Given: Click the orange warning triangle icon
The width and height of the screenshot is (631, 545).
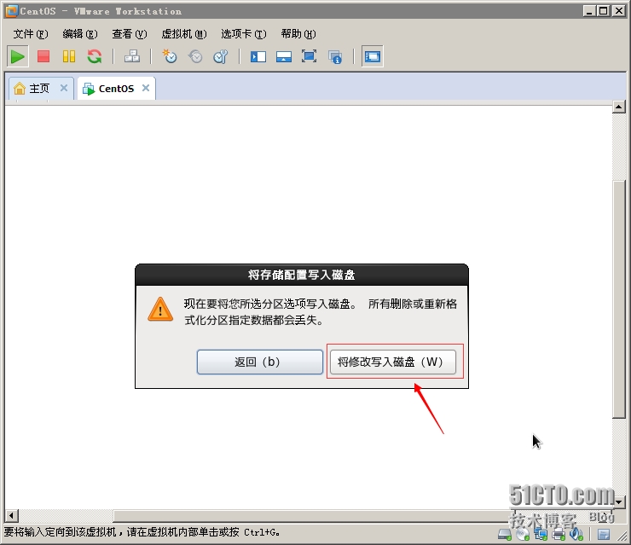Looking at the screenshot, I should [160, 310].
